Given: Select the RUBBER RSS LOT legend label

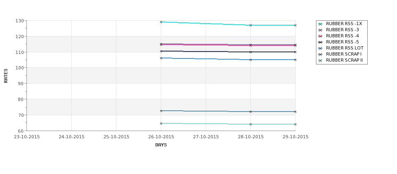Looking at the screenshot, I should tap(344, 48).
